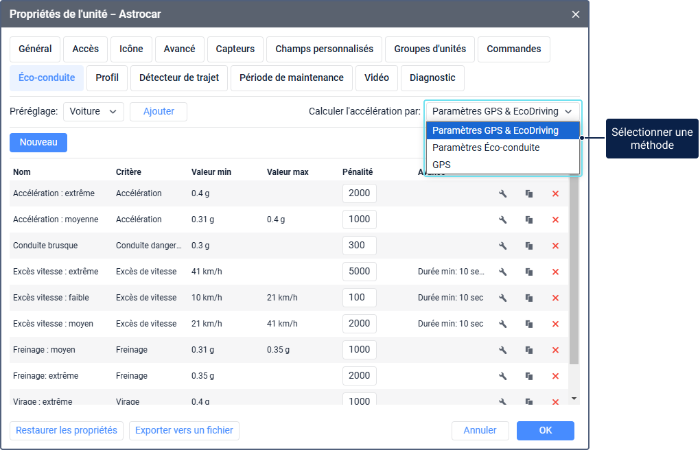Switch to the Capteurs tab
Image resolution: width=700 pixels, height=450 pixels.
coord(235,49)
